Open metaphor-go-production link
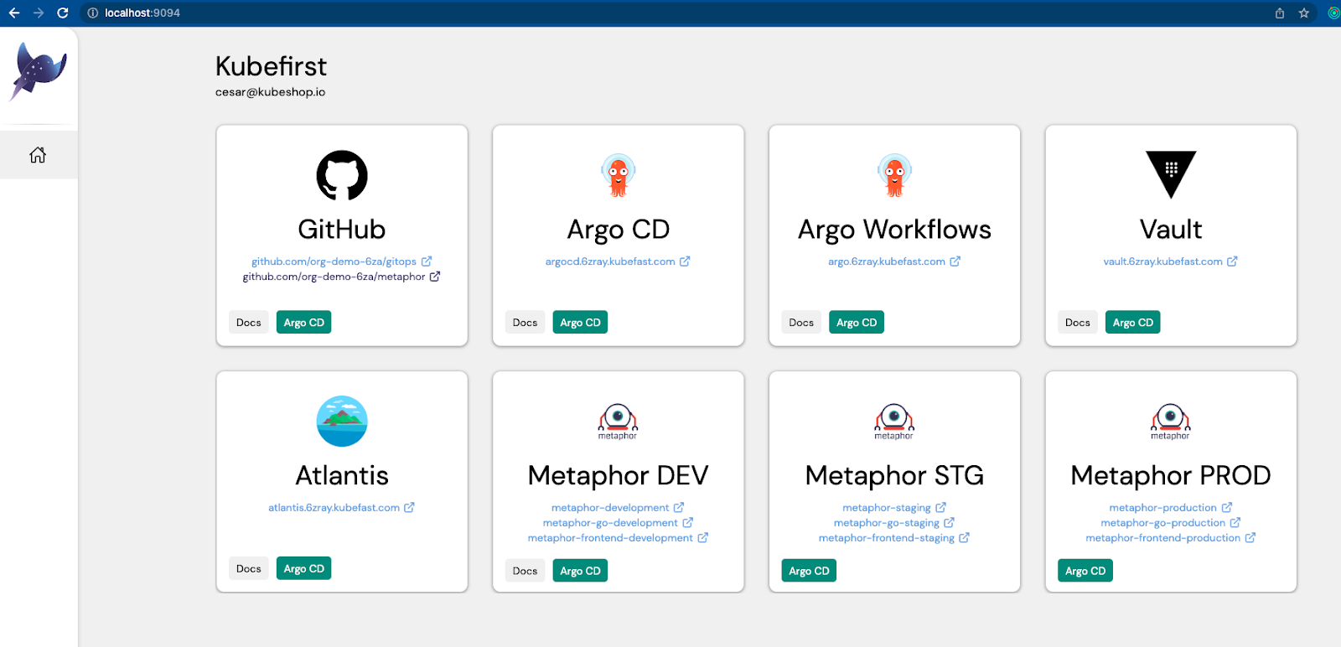This screenshot has height=647, width=1341. coord(1162,523)
